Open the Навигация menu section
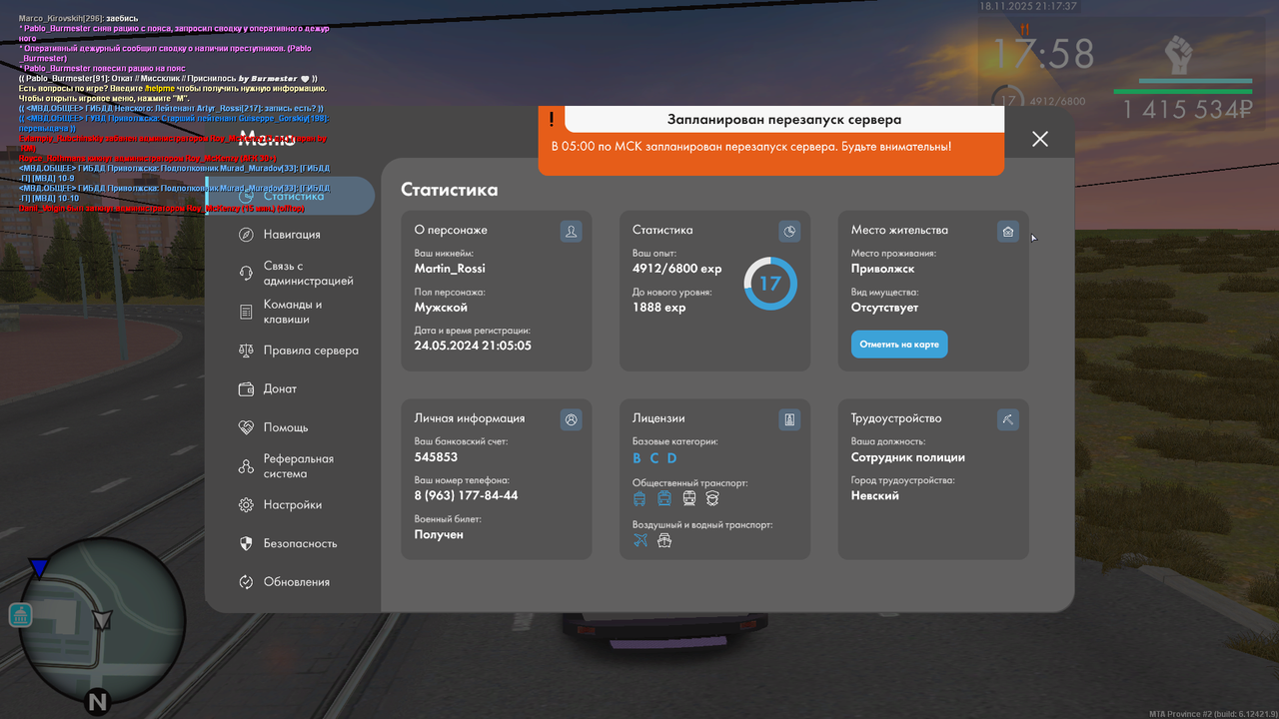The height and width of the screenshot is (719, 1279). click(292, 235)
